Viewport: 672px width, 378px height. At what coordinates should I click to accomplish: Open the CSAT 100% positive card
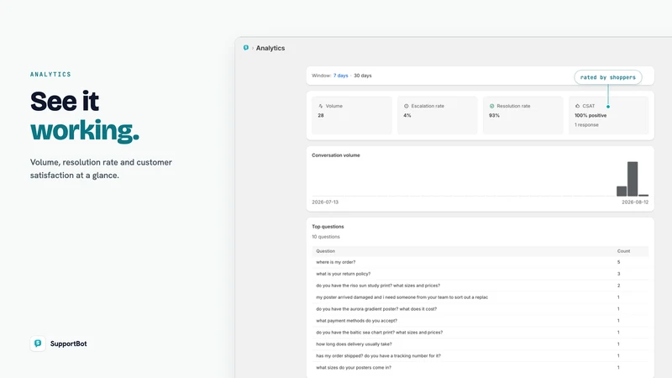pyautogui.click(x=608, y=115)
